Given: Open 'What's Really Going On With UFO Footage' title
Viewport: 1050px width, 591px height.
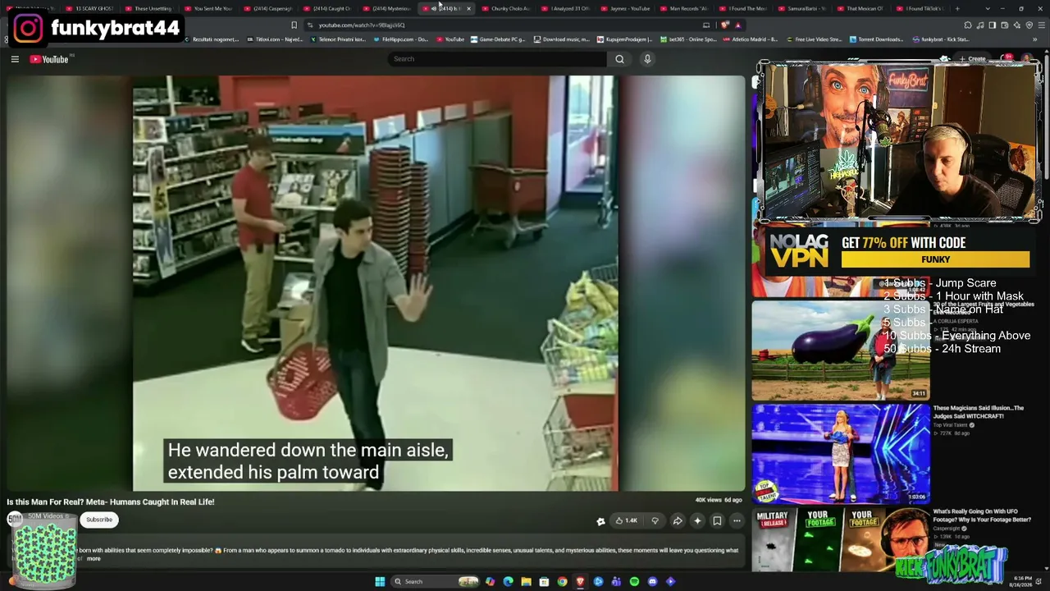Looking at the screenshot, I should tap(982, 515).
